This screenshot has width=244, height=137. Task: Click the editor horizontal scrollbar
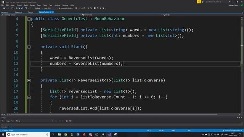[x=114, y=114]
